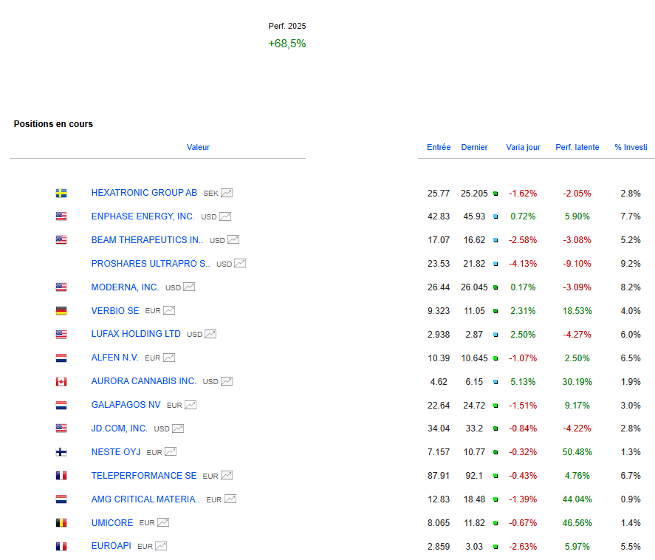This screenshot has width=655, height=560.
Task: Open chart icon next to EUROAPI
Action: point(161,546)
